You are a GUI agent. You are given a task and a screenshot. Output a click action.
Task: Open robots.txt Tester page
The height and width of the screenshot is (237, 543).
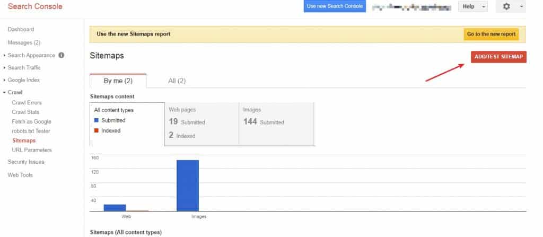(31, 131)
